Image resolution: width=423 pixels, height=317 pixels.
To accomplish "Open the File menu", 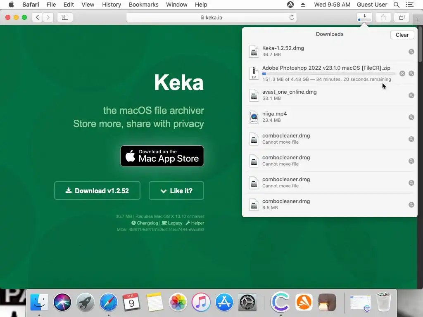I will coord(51,5).
